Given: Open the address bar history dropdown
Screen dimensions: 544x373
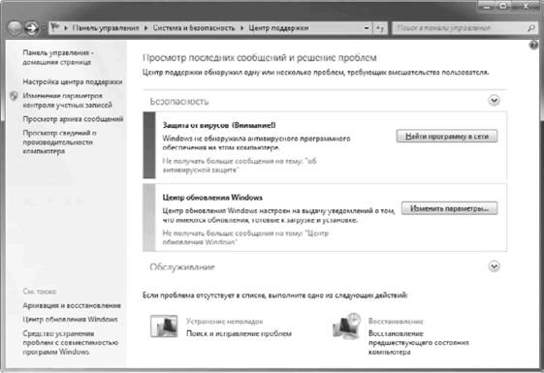Looking at the screenshot, I should (x=367, y=28).
